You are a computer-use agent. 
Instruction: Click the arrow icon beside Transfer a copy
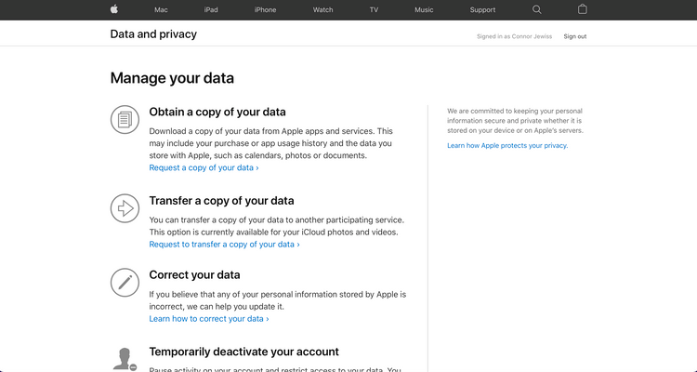pyautogui.click(x=125, y=208)
